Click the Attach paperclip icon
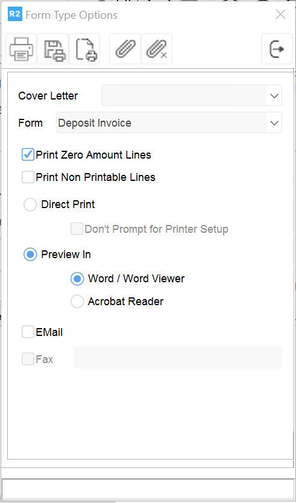 point(125,49)
